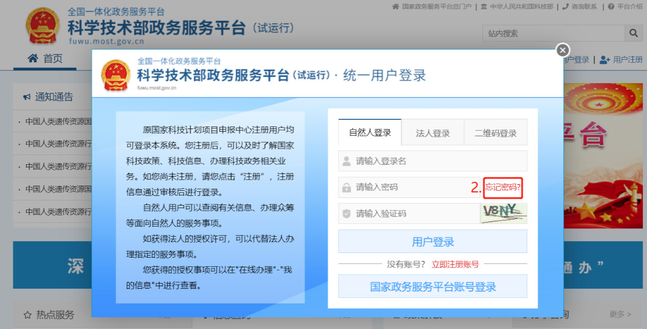Click the 立即注册账号 link
647x329 pixels.
coord(455,264)
